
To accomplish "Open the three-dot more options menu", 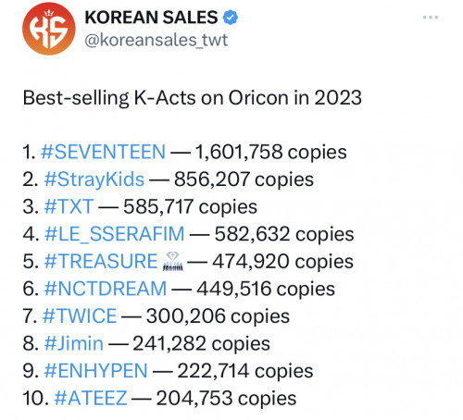I will (431, 18).
